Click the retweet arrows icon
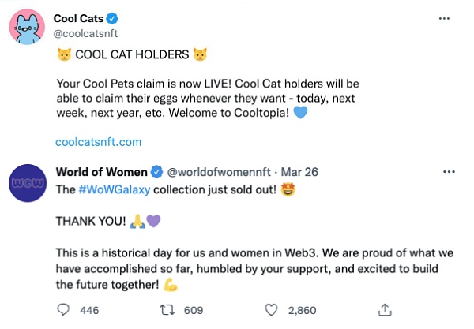 coord(168,310)
